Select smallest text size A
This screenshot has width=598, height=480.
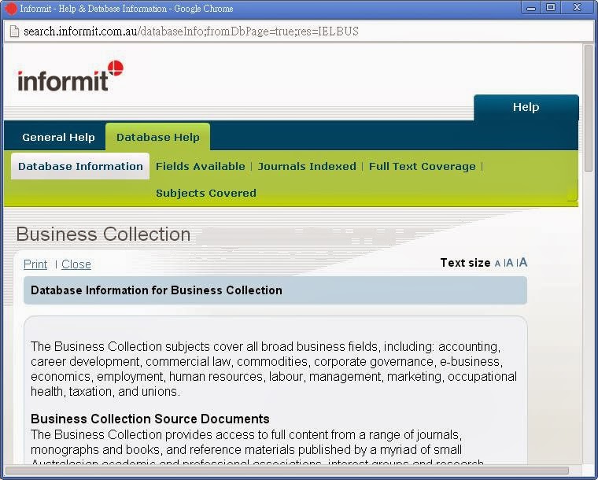coord(497,264)
